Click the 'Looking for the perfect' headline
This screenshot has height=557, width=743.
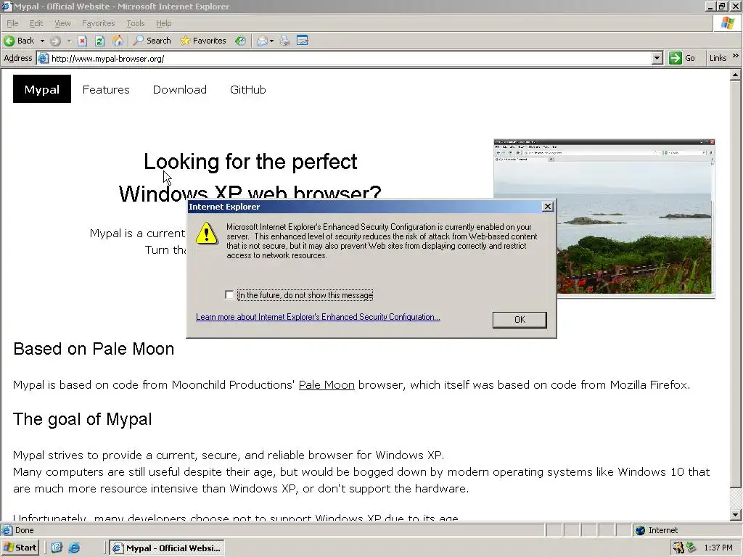point(250,162)
